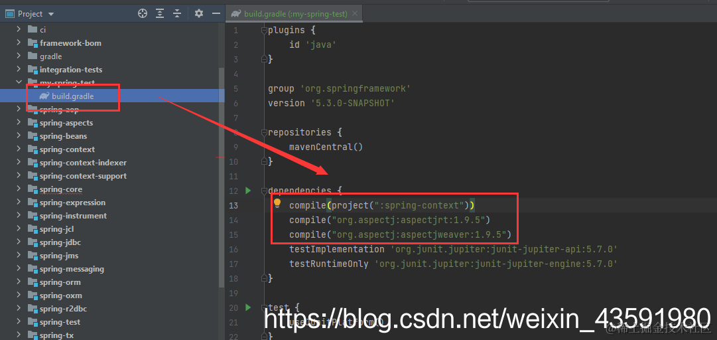717x340 pixels.
Task: Select the spring-core module
Action: point(61,189)
